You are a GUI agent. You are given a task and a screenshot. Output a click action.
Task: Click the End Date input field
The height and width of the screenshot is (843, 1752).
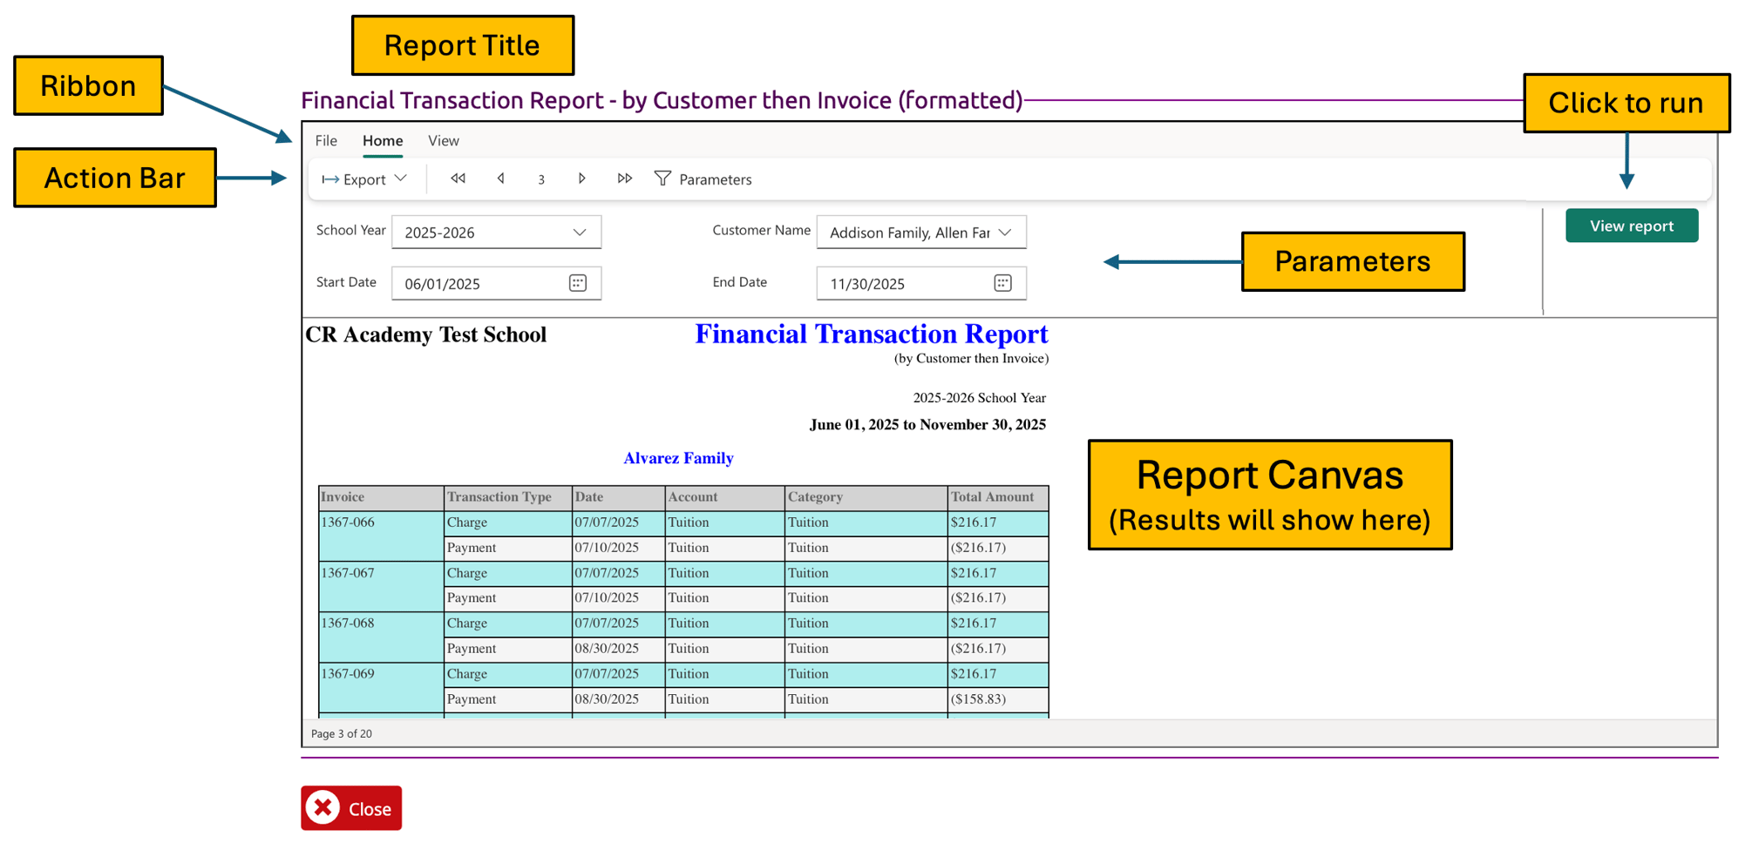pyautogui.click(x=920, y=283)
